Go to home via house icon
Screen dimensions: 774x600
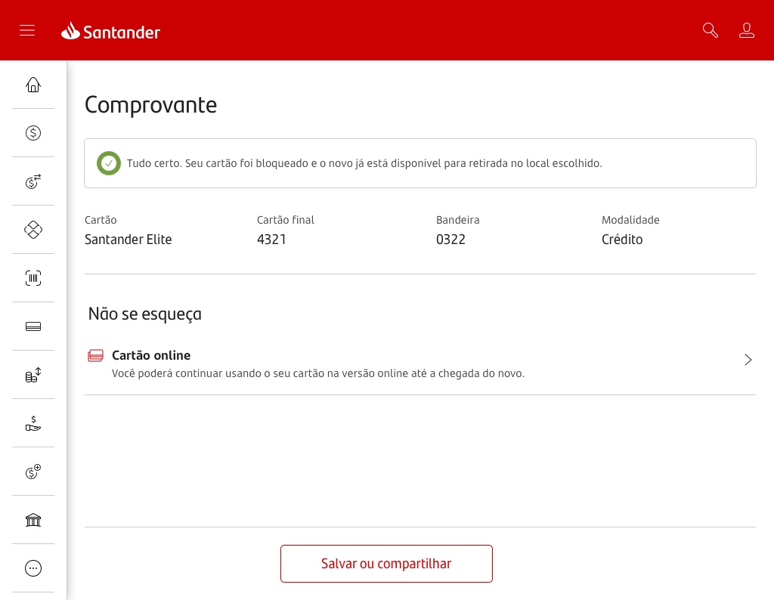tap(33, 85)
